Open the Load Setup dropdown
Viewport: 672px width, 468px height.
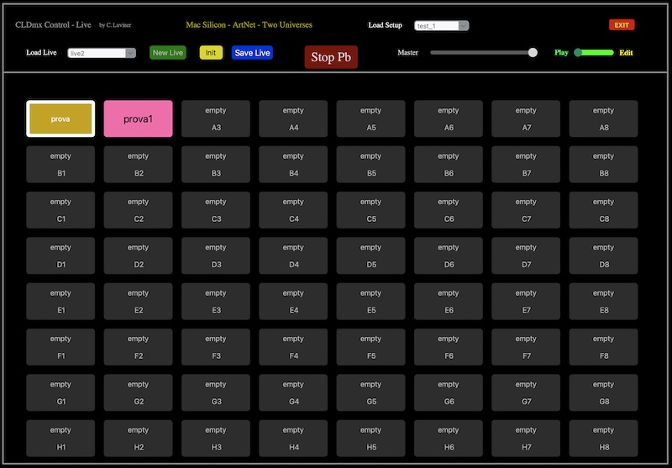(442, 26)
